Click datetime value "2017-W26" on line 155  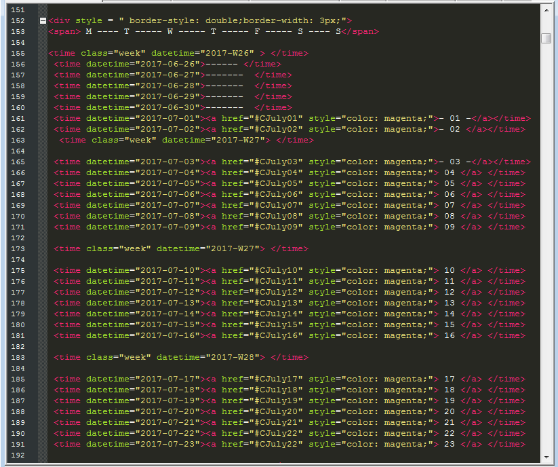[x=227, y=54]
